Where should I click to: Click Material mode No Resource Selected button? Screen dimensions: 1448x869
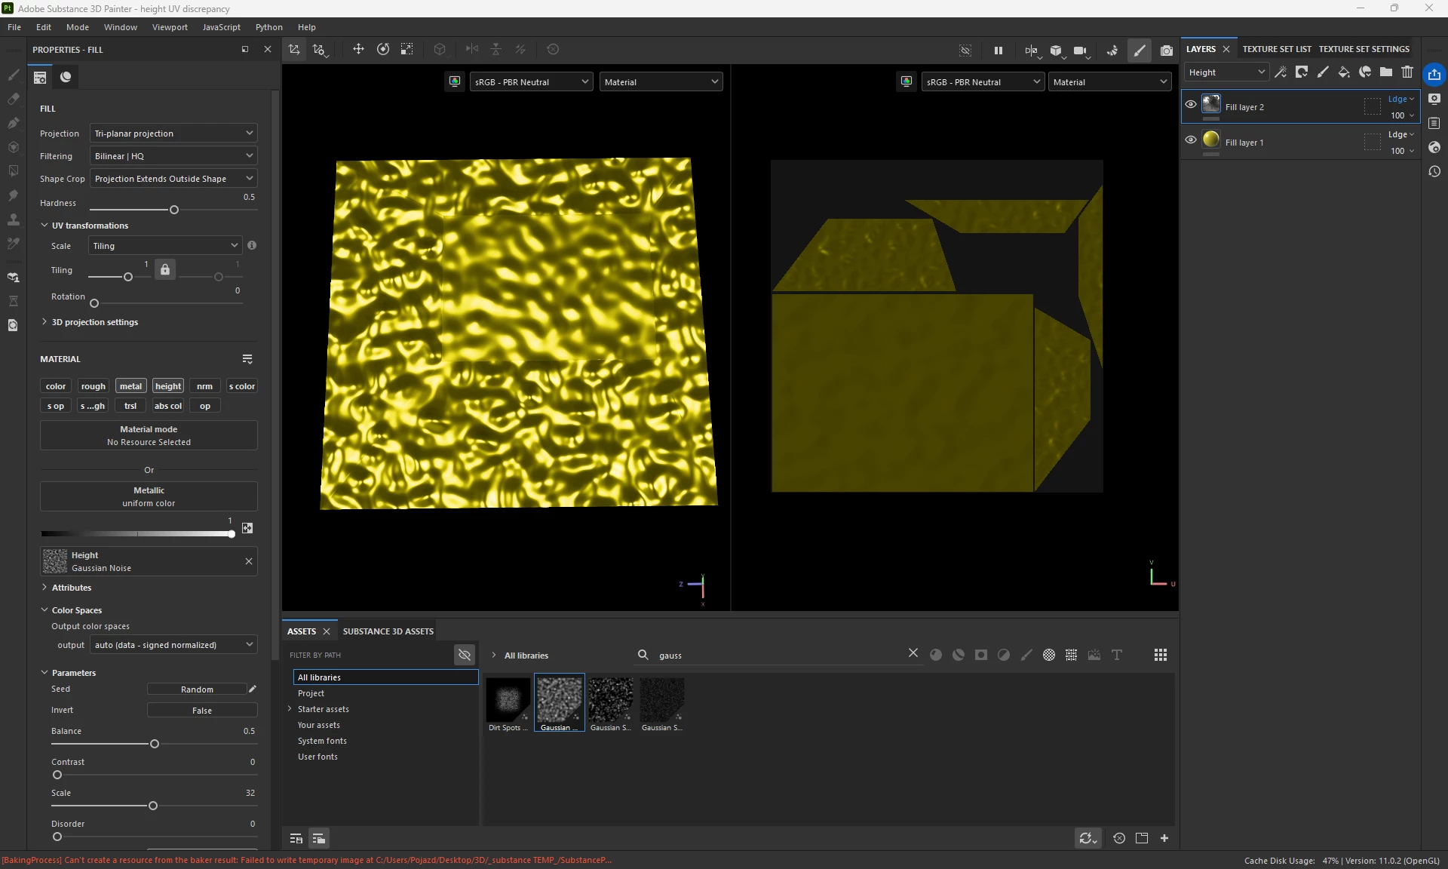(x=149, y=435)
